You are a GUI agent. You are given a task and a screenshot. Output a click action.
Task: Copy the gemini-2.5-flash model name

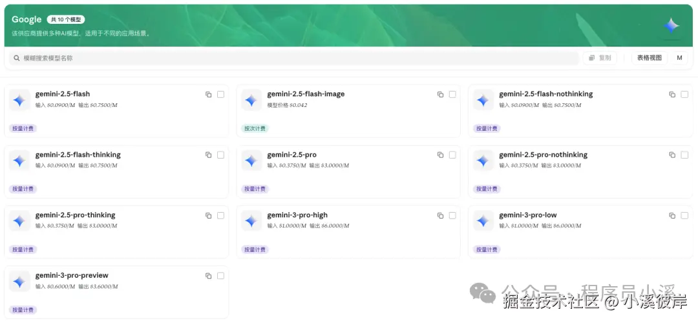click(208, 95)
